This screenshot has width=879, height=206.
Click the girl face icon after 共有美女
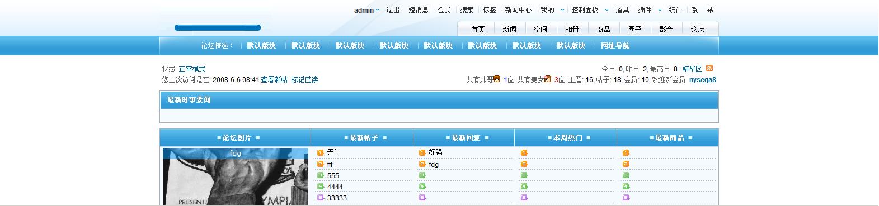click(x=548, y=79)
